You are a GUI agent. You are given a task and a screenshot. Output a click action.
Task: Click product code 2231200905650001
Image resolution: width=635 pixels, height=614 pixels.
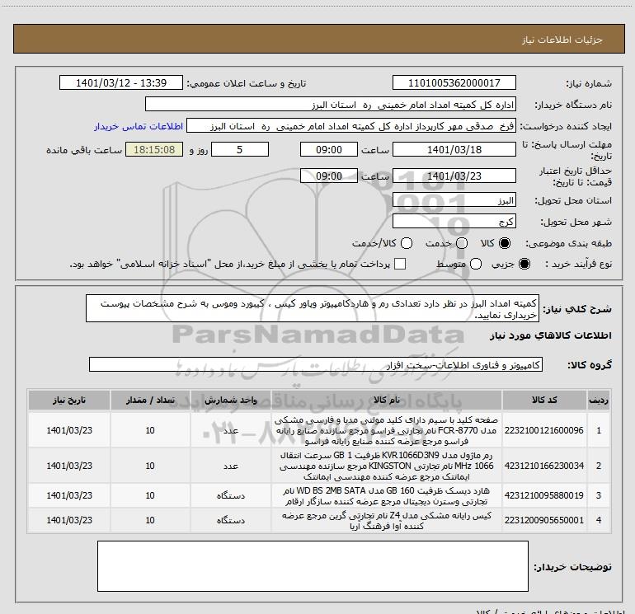[x=544, y=520]
